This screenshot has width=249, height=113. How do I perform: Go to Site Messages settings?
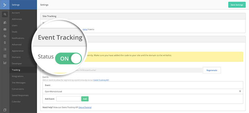19,83
